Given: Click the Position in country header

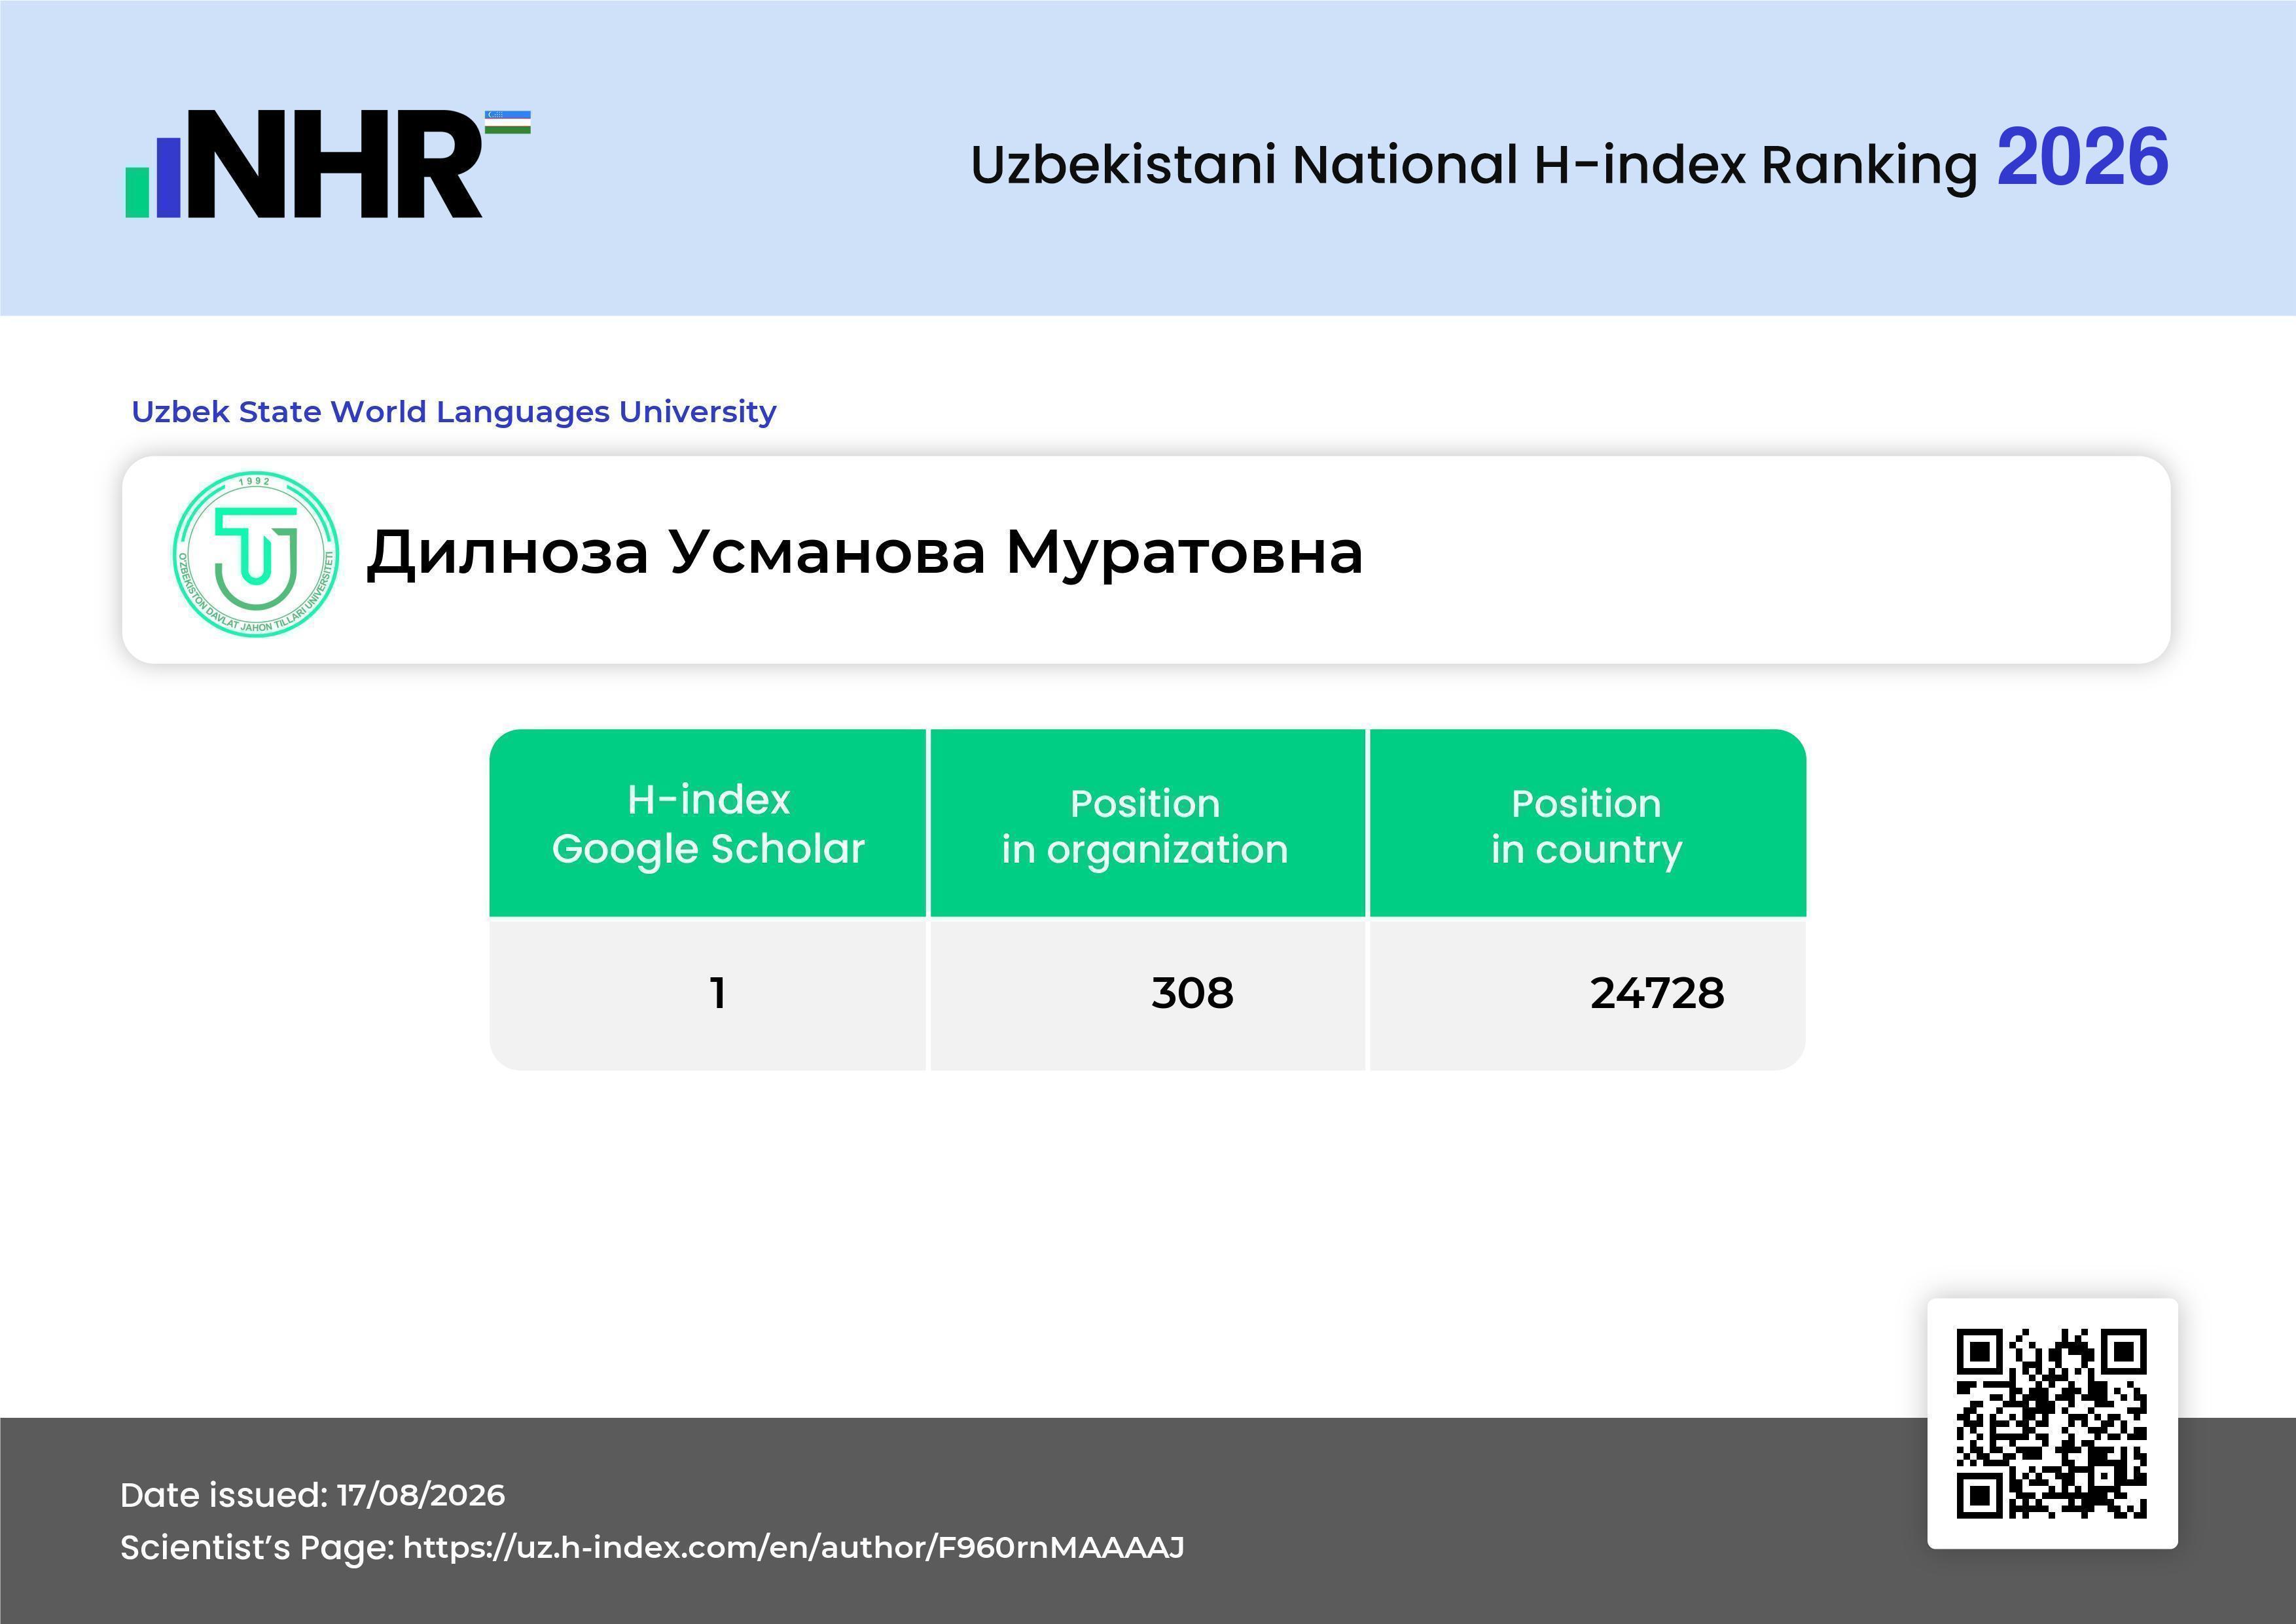Looking at the screenshot, I should click(1587, 823).
